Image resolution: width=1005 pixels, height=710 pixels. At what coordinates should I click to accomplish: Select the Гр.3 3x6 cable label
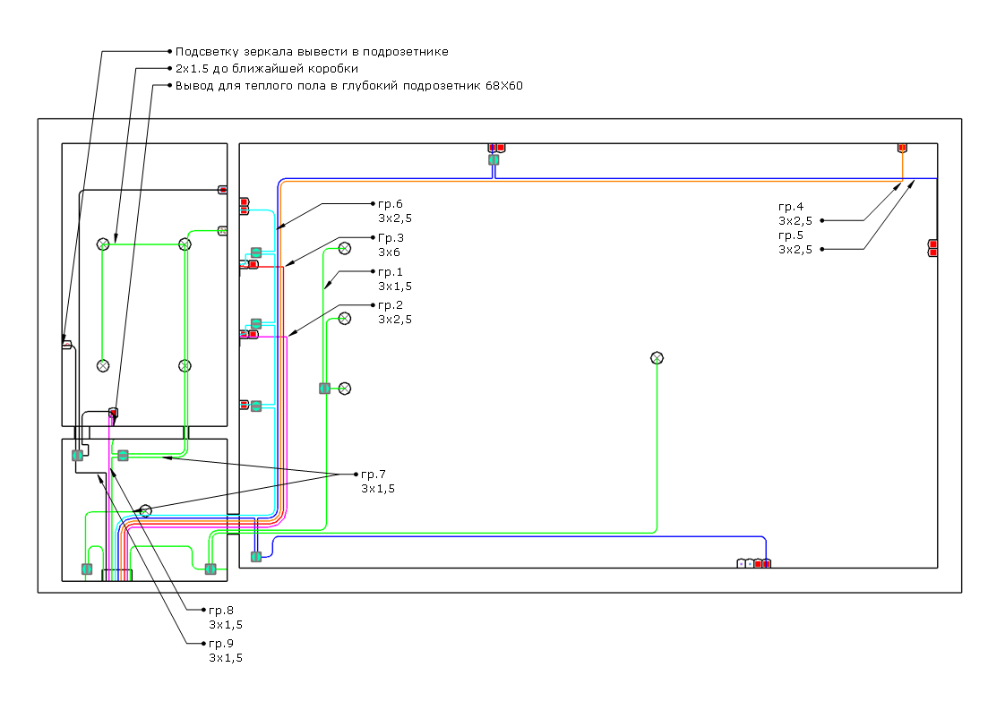coord(391,244)
